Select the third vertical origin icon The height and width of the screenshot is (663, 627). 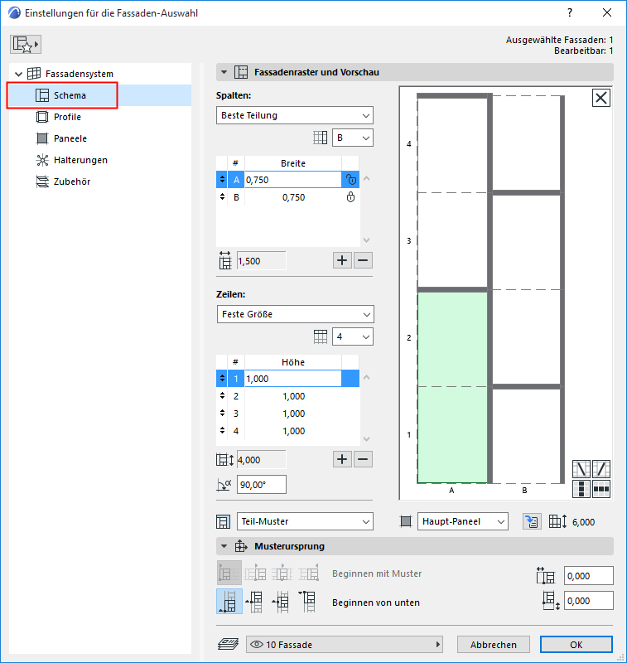coord(281,602)
